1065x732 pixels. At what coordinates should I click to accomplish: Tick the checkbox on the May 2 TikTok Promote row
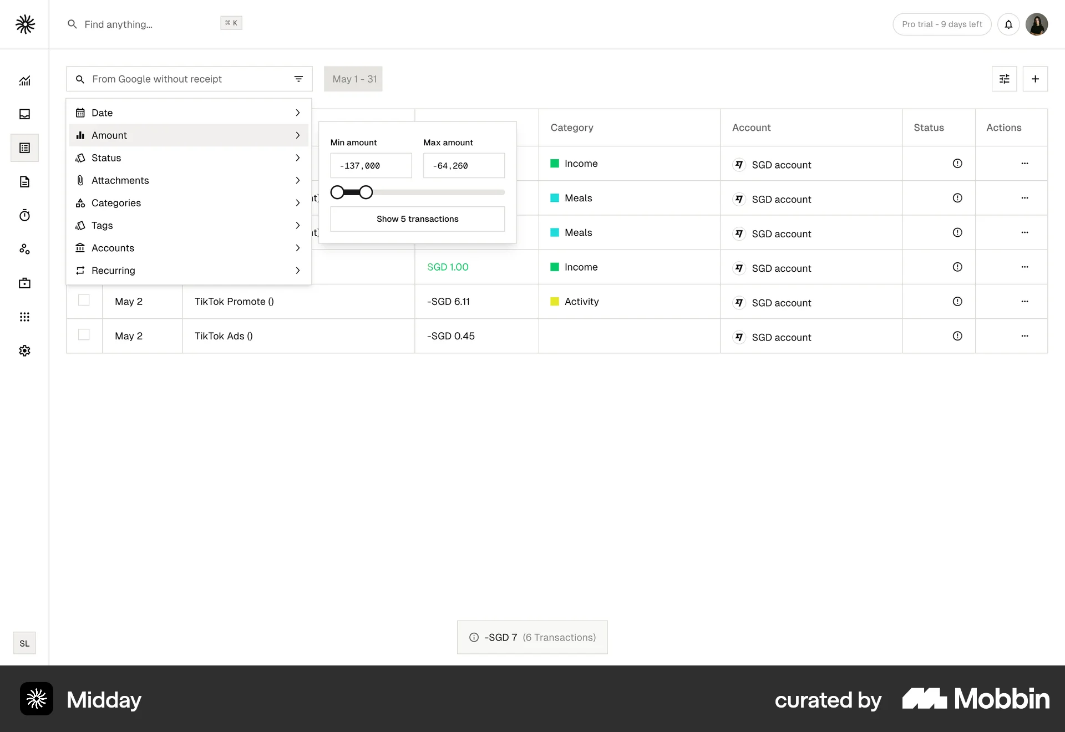pyautogui.click(x=84, y=300)
